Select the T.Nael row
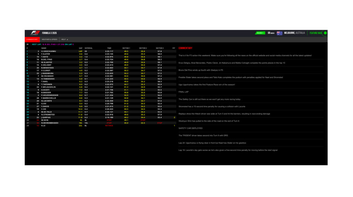Image resolution: width=353 pixels, height=197 pixels. [x=101, y=82]
